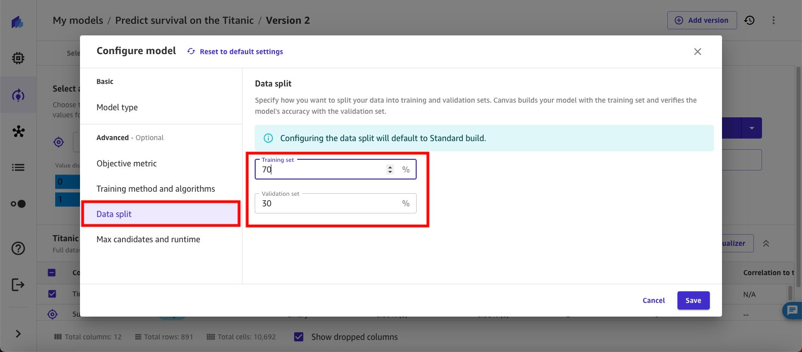Click the Total rows: 891 status text
Image resolution: width=802 pixels, height=352 pixels.
coord(164,337)
